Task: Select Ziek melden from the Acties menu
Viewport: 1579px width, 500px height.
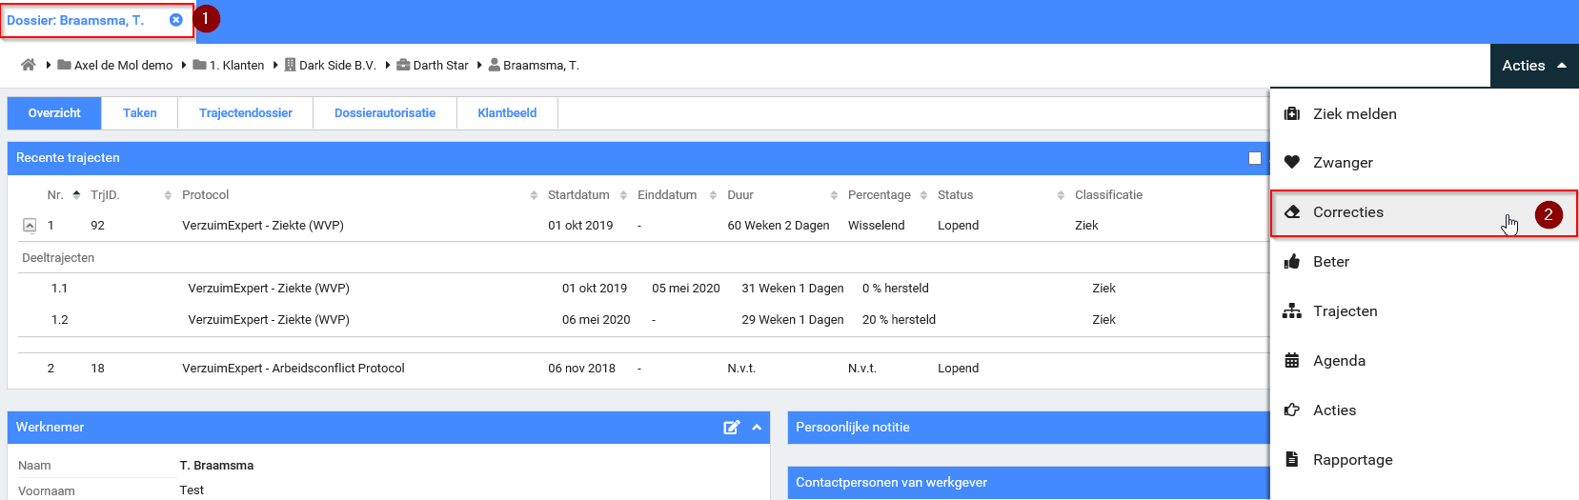Action: tap(1353, 114)
